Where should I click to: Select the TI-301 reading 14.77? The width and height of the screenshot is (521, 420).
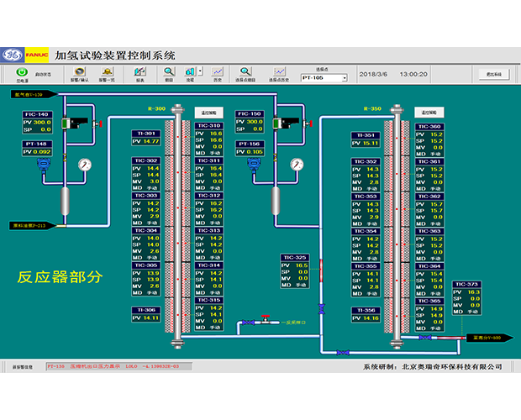click(x=151, y=141)
